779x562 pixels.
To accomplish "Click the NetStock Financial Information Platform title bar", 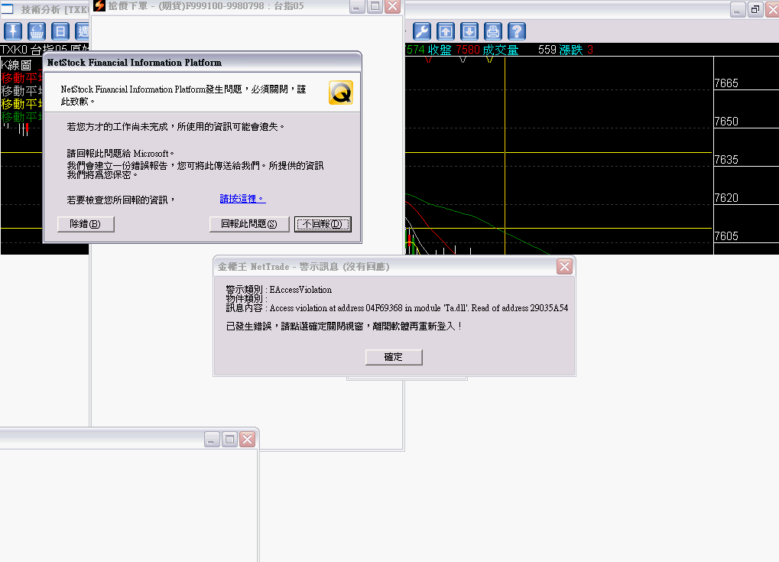I will 203,63.
